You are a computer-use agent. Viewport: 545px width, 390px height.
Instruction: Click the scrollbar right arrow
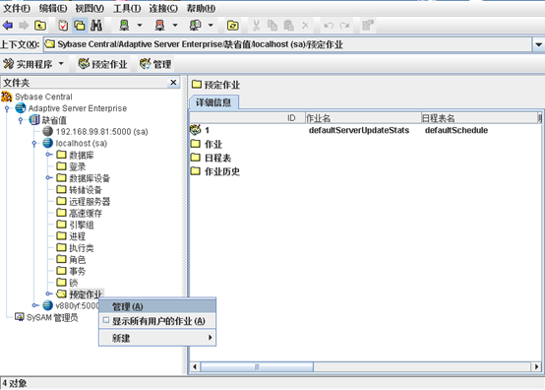tap(536, 366)
